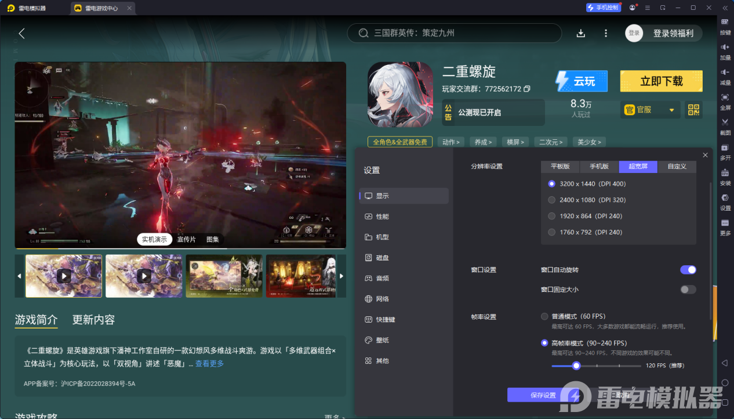This screenshot has height=419, width=734.
Task: Open the user account icon in title bar
Action: (632, 8)
